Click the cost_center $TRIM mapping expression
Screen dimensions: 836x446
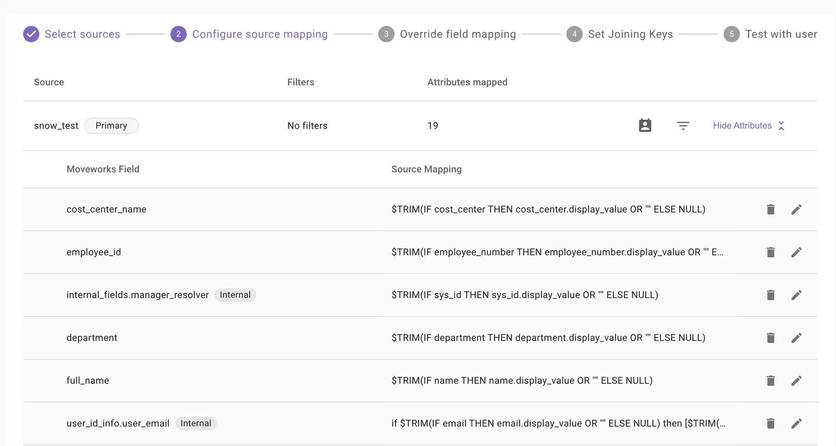pos(548,209)
